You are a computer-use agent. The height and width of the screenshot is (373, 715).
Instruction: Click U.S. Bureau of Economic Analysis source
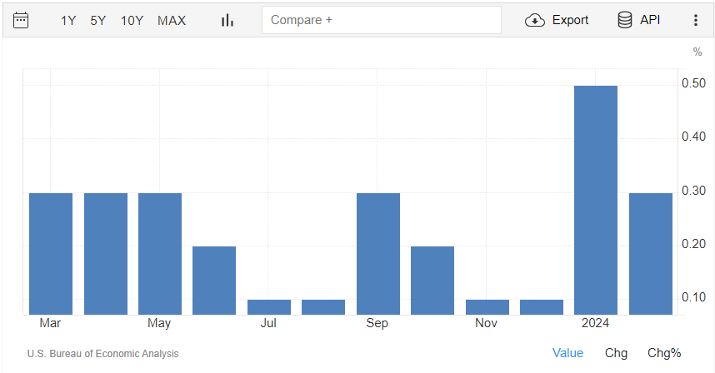click(102, 354)
